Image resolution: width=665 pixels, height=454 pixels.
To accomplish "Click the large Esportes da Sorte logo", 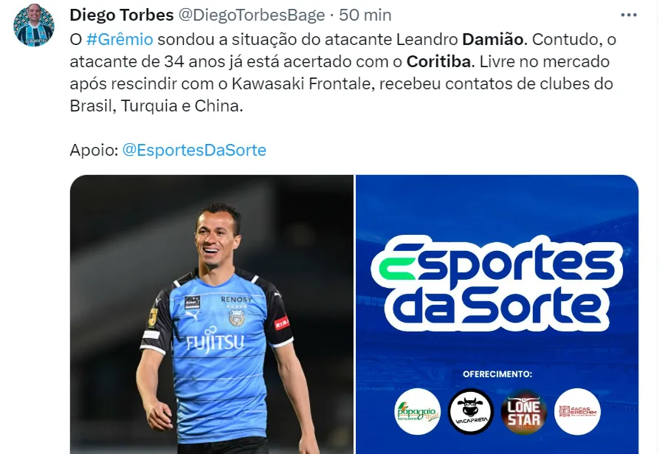I will tap(497, 283).
